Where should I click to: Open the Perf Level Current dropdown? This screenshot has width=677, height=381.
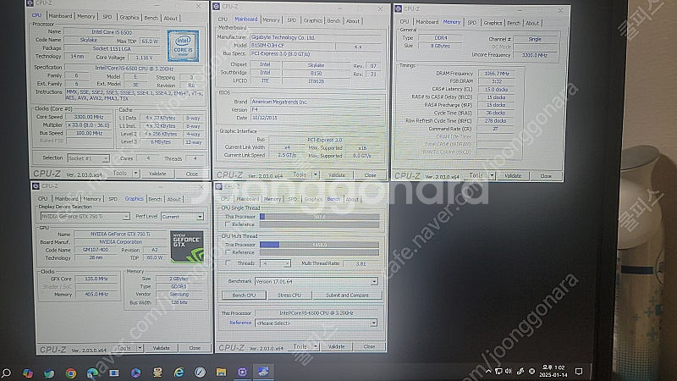click(182, 217)
